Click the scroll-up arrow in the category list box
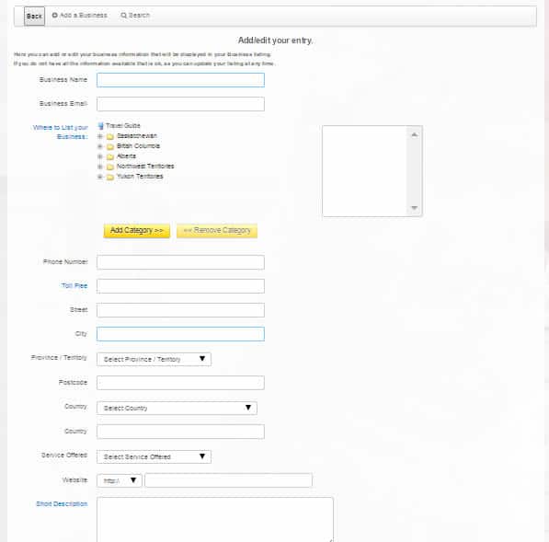Viewport: 549px width, 542px height. (x=414, y=134)
